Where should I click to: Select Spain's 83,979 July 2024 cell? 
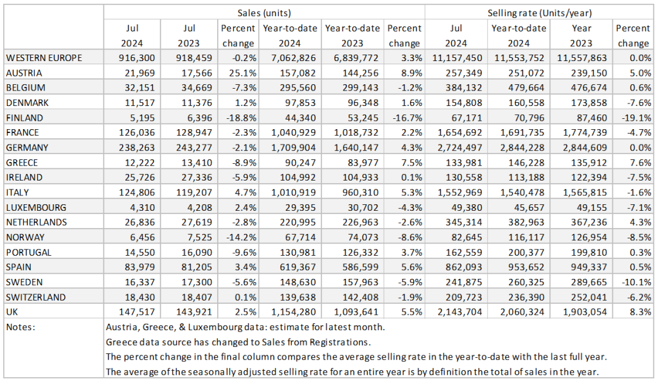click(139, 267)
